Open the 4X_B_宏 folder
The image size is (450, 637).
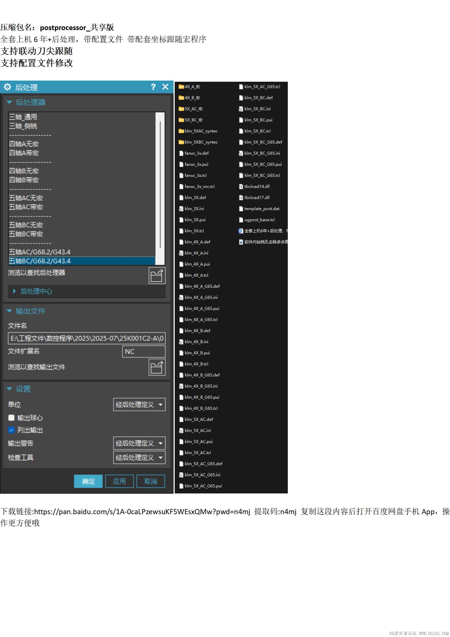coord(189,98)
